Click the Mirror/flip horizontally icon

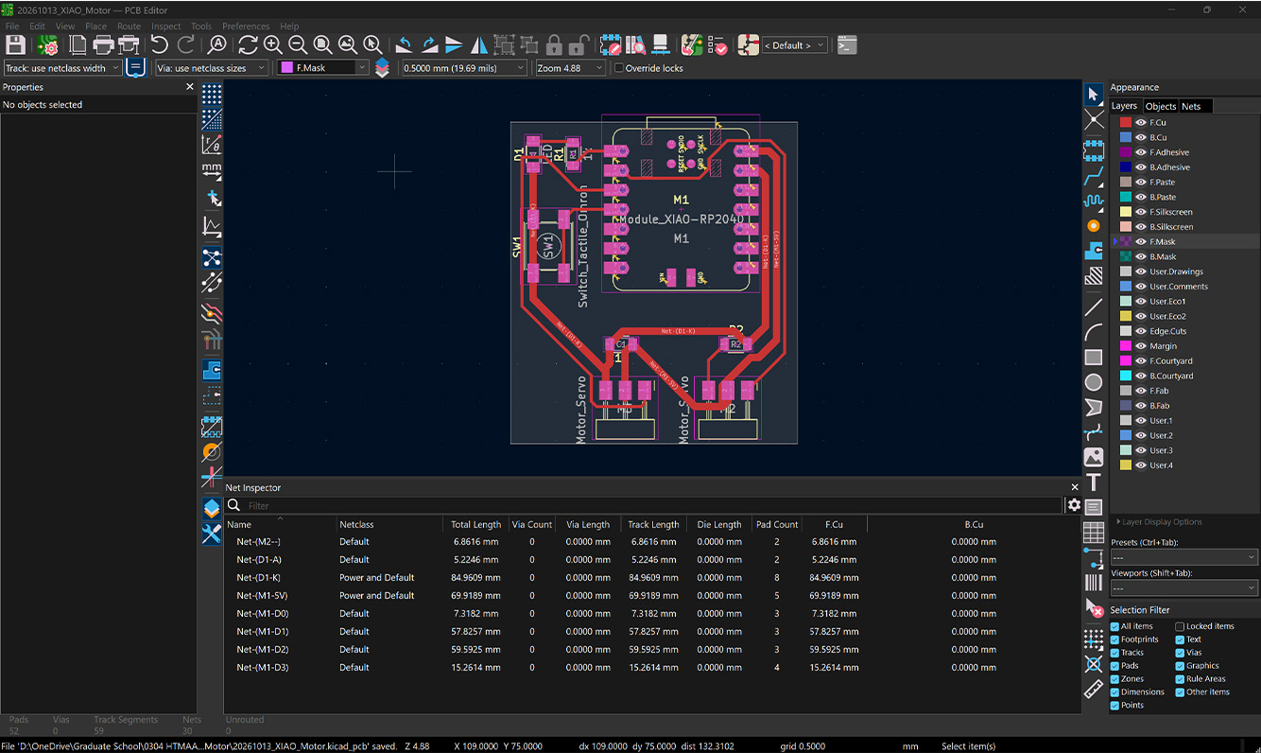(x=479, y=44)
